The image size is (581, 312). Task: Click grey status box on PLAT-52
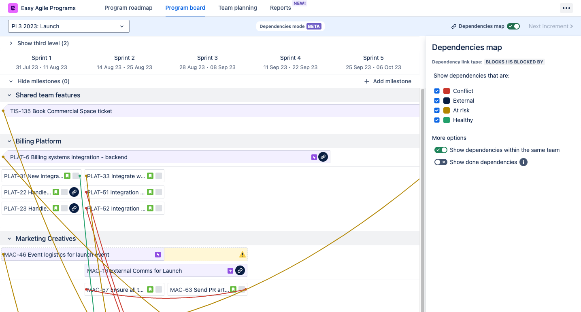click(159, 208)
